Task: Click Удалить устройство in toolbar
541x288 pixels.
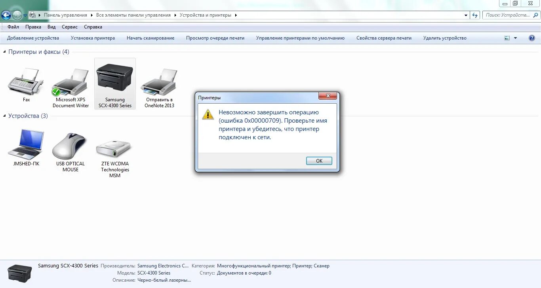Action: click(445, 38)
